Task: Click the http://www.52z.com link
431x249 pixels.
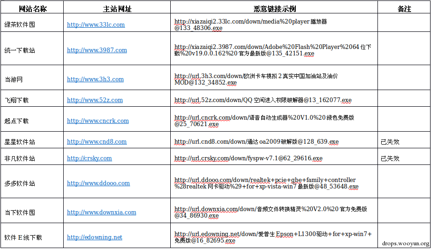Action: [95, 100]
